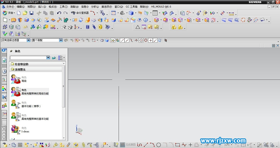The image size is (280, 148).
Task: Select the Point plus tool in bottom toolbar
Action: (190, 145)
